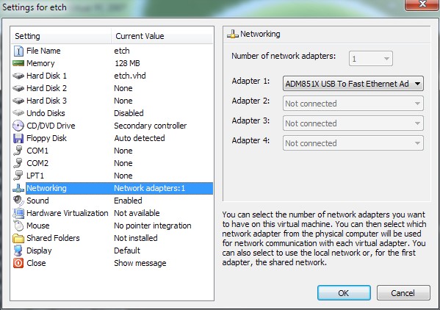Click the Networking icon in the settings list
The width and height of the screenshot is (440, 310).
coord(18,188)
